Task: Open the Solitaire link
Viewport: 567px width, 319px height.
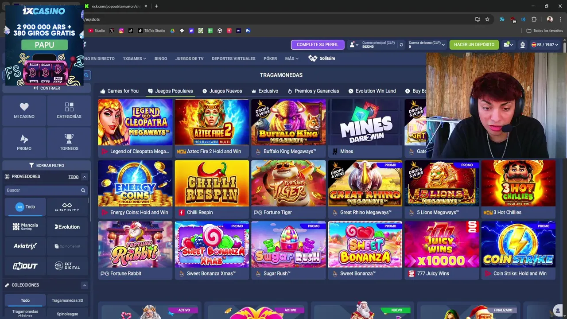Action: coord(322,58)
